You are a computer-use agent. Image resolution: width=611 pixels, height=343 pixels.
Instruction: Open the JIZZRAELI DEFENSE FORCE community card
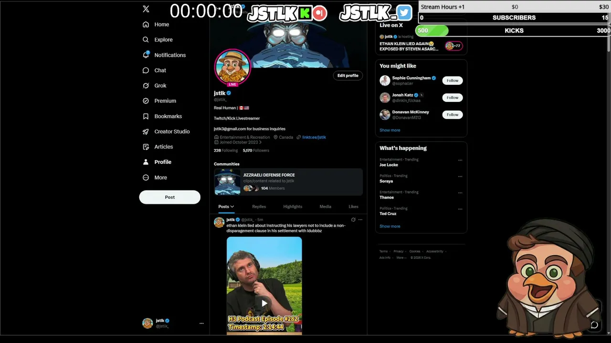pyautogui.click(x=288, y=182)
